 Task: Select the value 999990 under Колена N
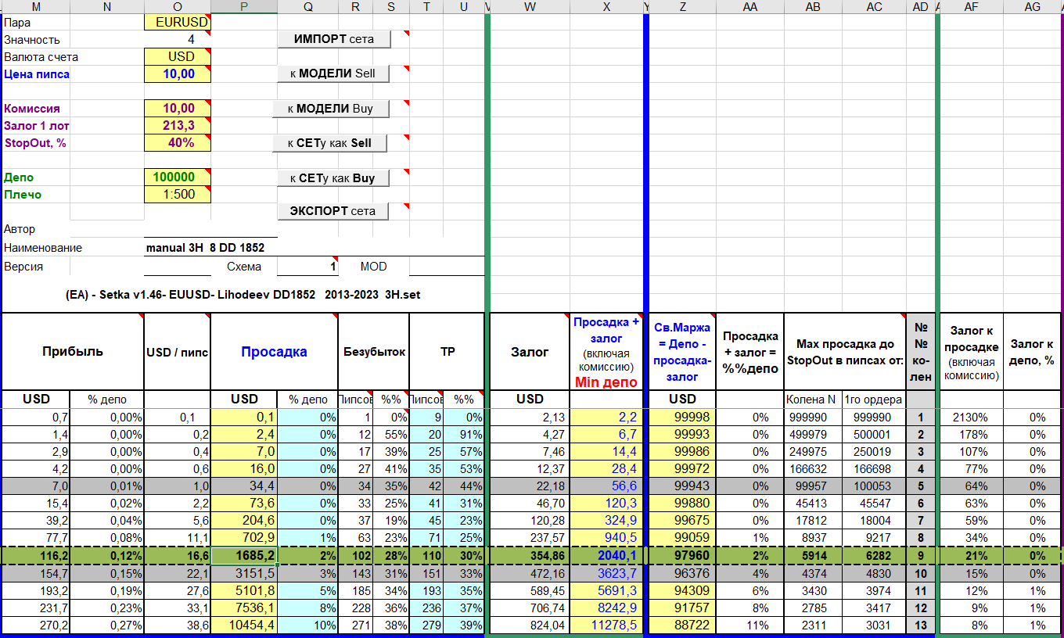point(814,417)
